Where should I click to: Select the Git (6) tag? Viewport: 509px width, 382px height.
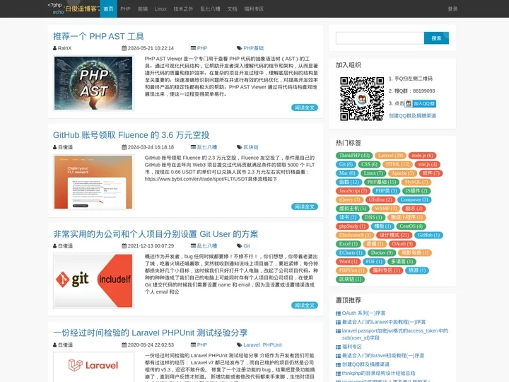click(x=346, y=164)
